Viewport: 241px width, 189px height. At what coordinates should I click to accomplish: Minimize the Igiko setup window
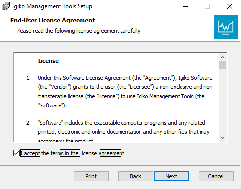[185, 6]
